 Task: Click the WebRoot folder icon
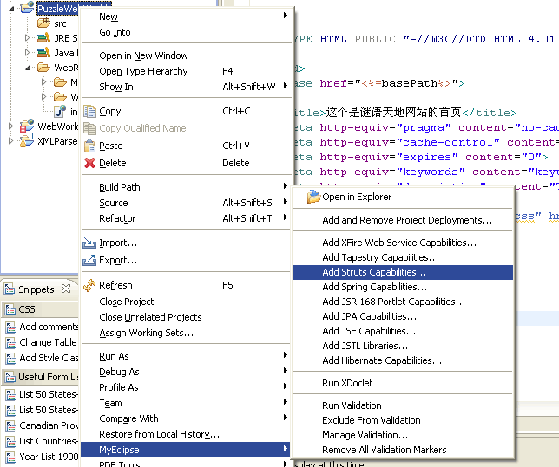44,68
